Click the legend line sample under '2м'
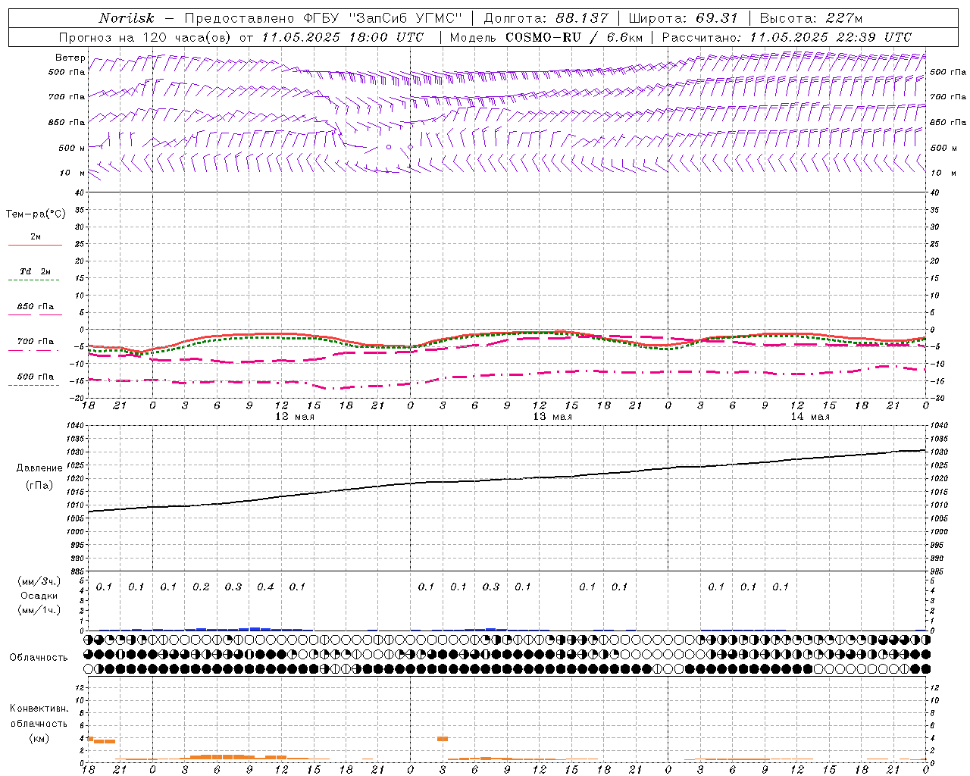Viewport: 970px width, 776px height. (35, 245)
